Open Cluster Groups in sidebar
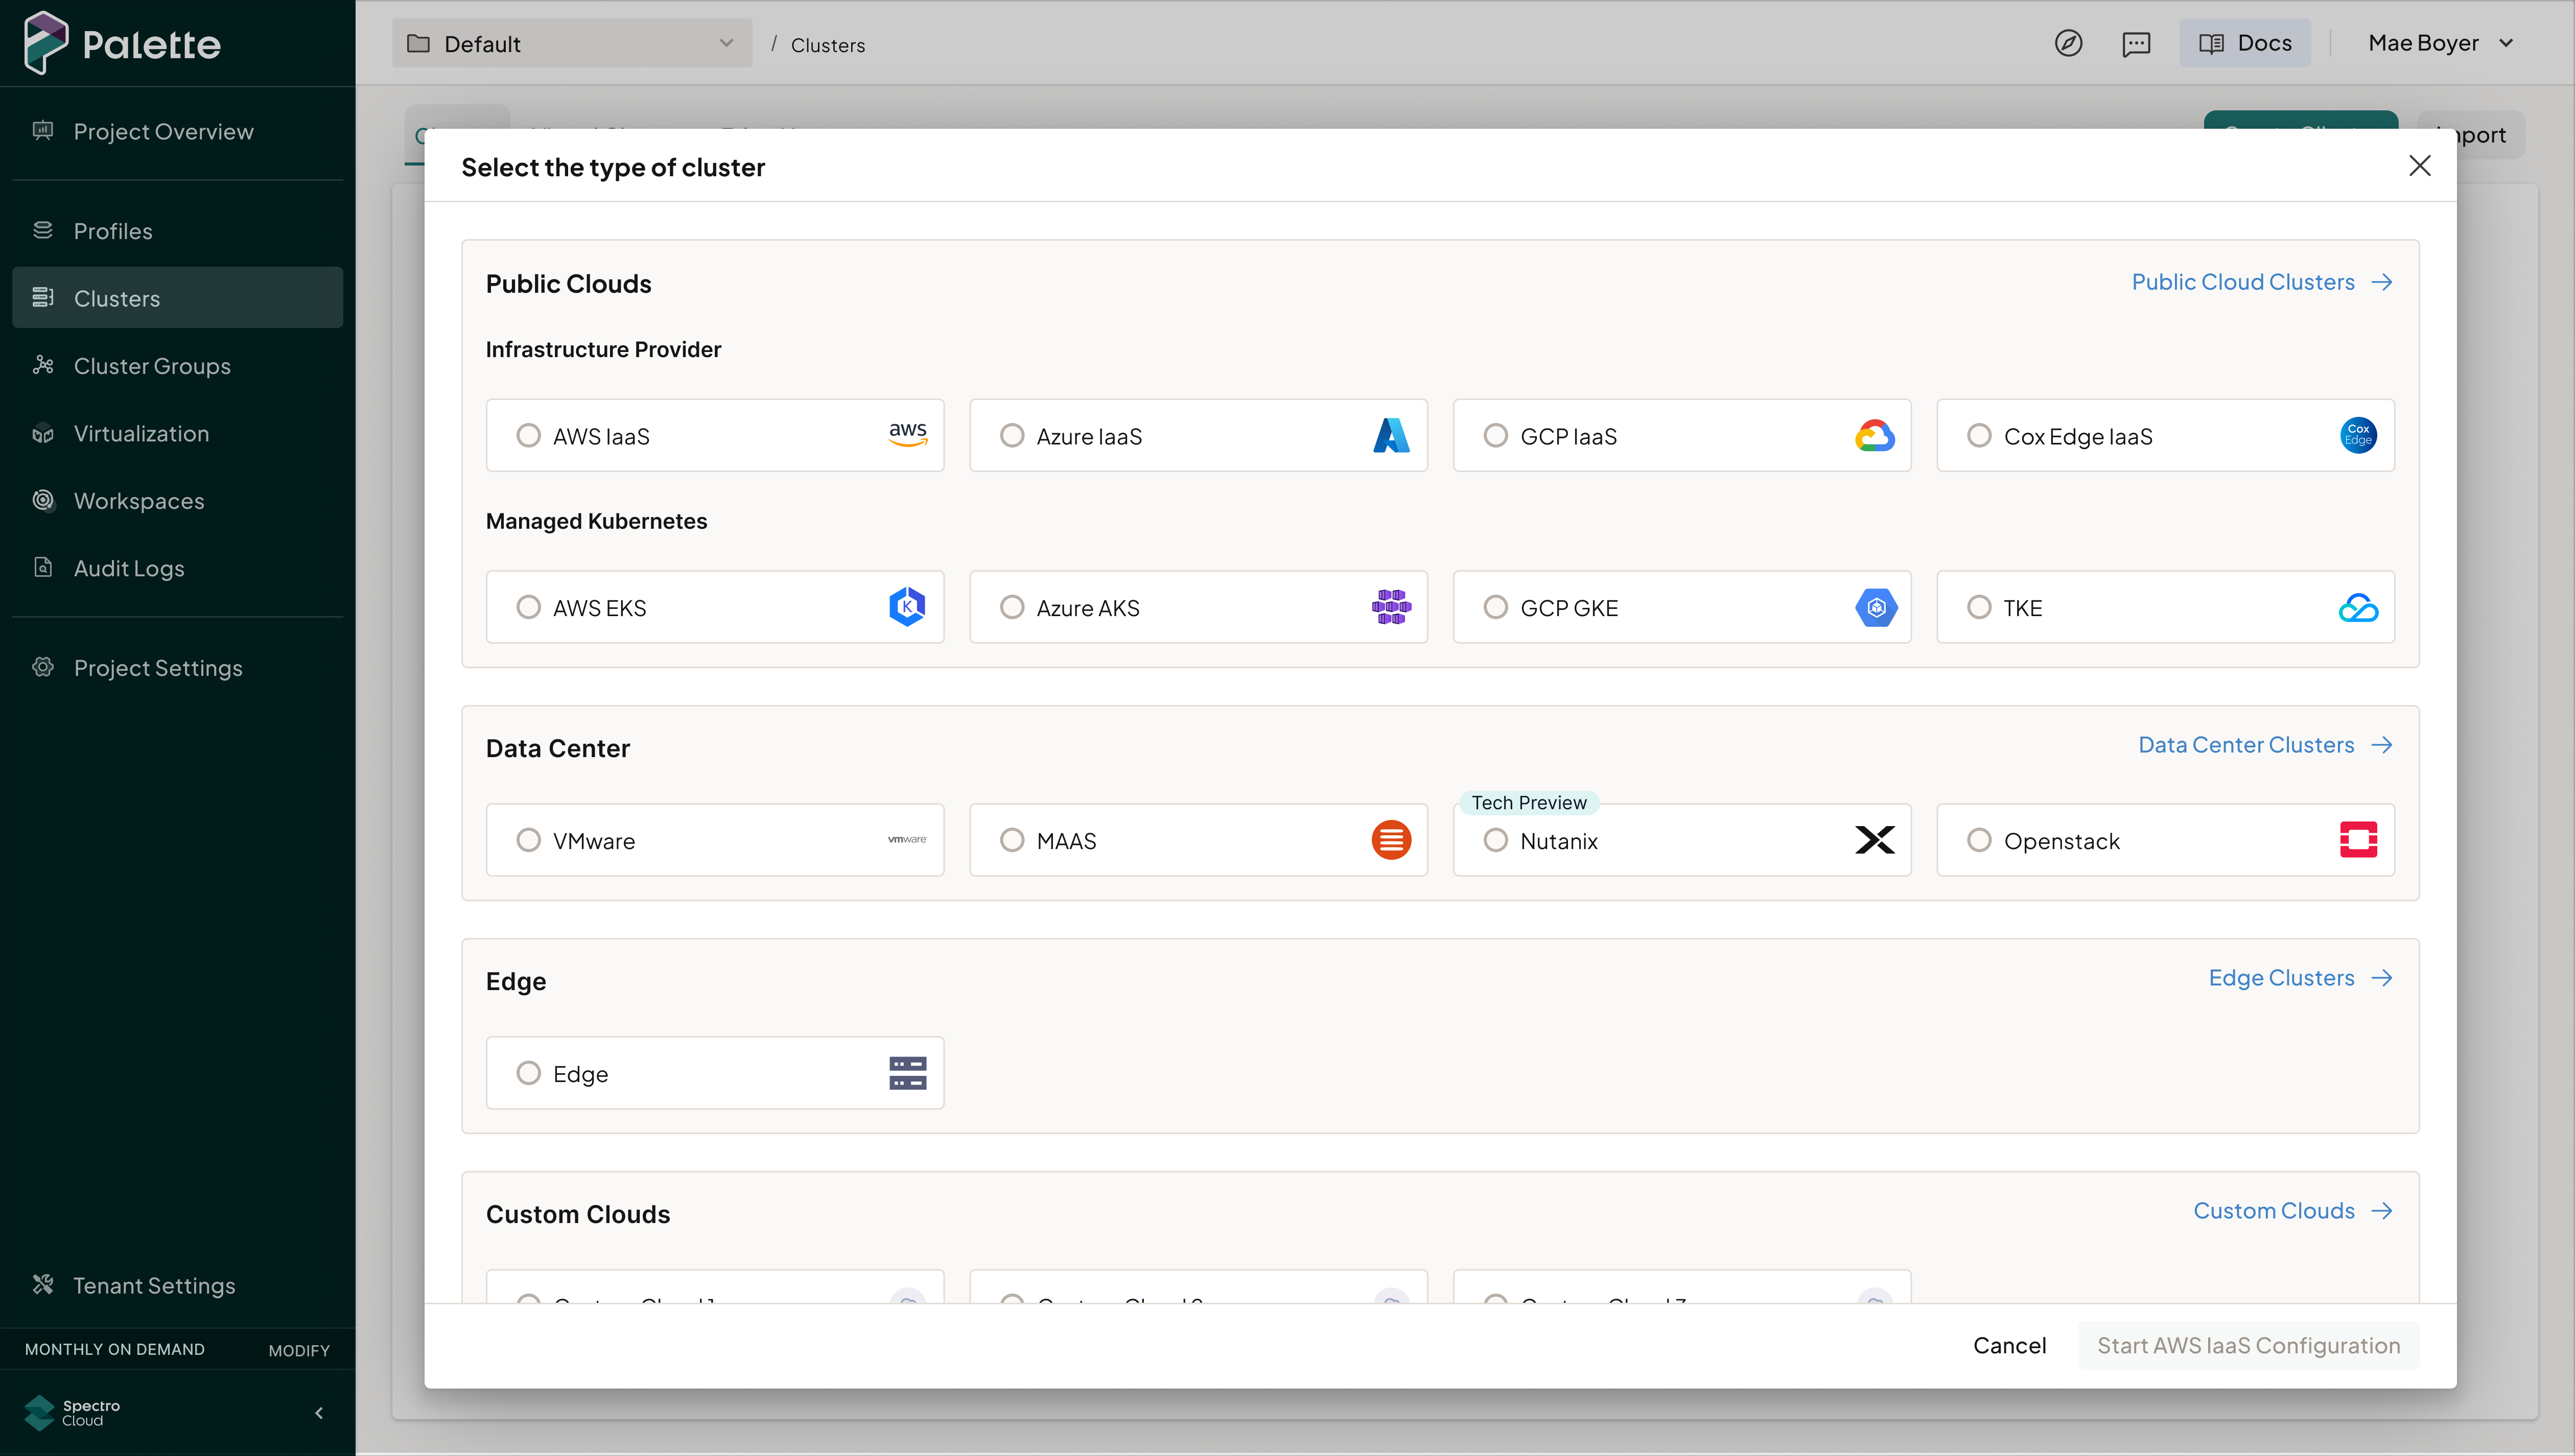 (x=152, y=366)
